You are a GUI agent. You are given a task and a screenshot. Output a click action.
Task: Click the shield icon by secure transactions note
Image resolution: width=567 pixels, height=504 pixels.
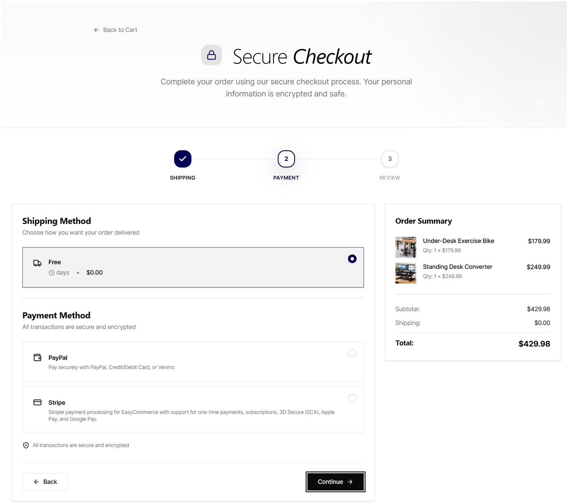click(x=26, y=445)
